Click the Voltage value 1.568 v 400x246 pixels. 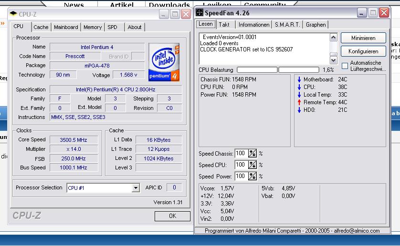(128, 75)
